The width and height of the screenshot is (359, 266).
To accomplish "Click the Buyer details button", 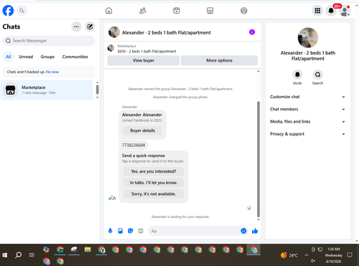I will pyautogui.click(x=143, y=130).
